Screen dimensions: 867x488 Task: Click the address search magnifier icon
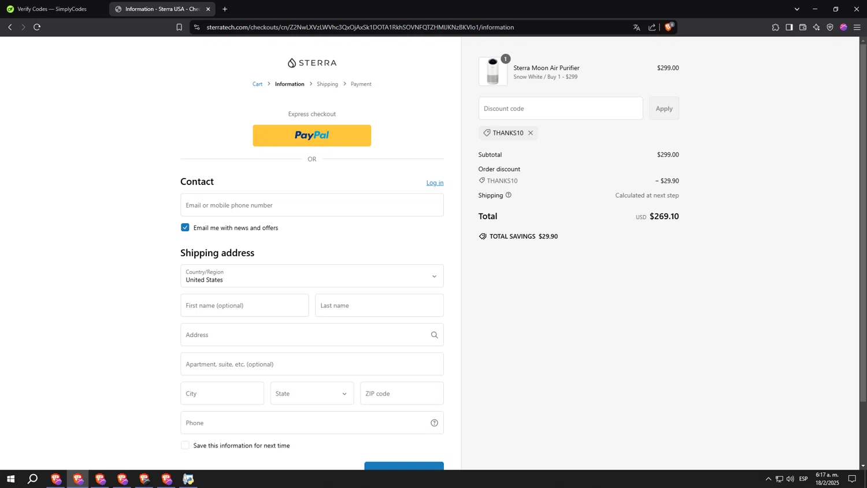tap(434, 335)
